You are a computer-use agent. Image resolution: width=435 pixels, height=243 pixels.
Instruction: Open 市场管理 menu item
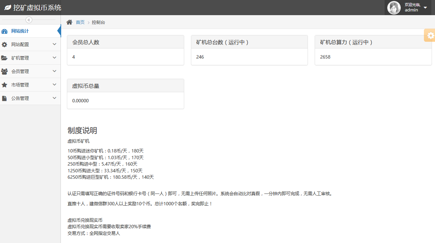pos(20,85)
